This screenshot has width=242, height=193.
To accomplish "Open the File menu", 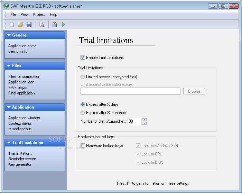I will point(13,14).
